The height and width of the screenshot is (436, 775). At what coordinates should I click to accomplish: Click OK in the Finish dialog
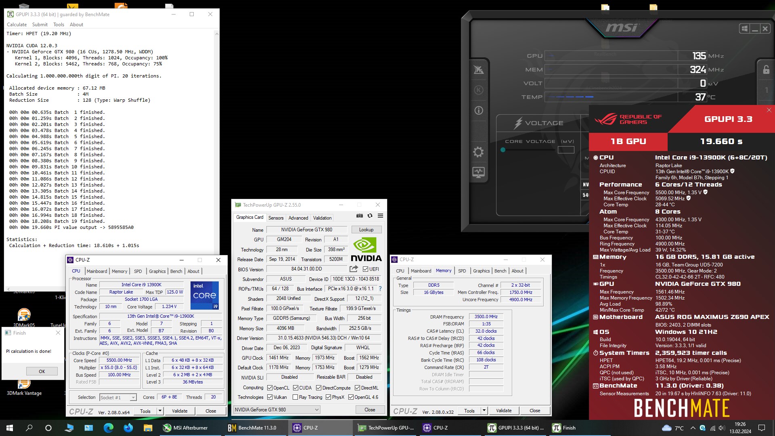click(x=42, y=371)
